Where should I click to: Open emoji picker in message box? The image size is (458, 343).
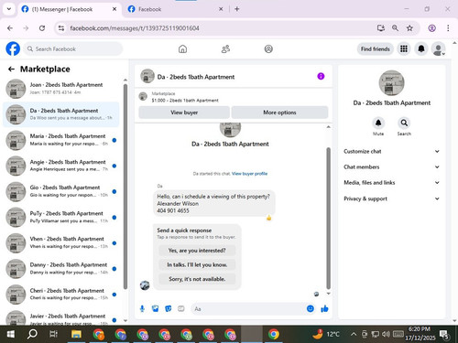pyautogui.click(x=311, y=309)
